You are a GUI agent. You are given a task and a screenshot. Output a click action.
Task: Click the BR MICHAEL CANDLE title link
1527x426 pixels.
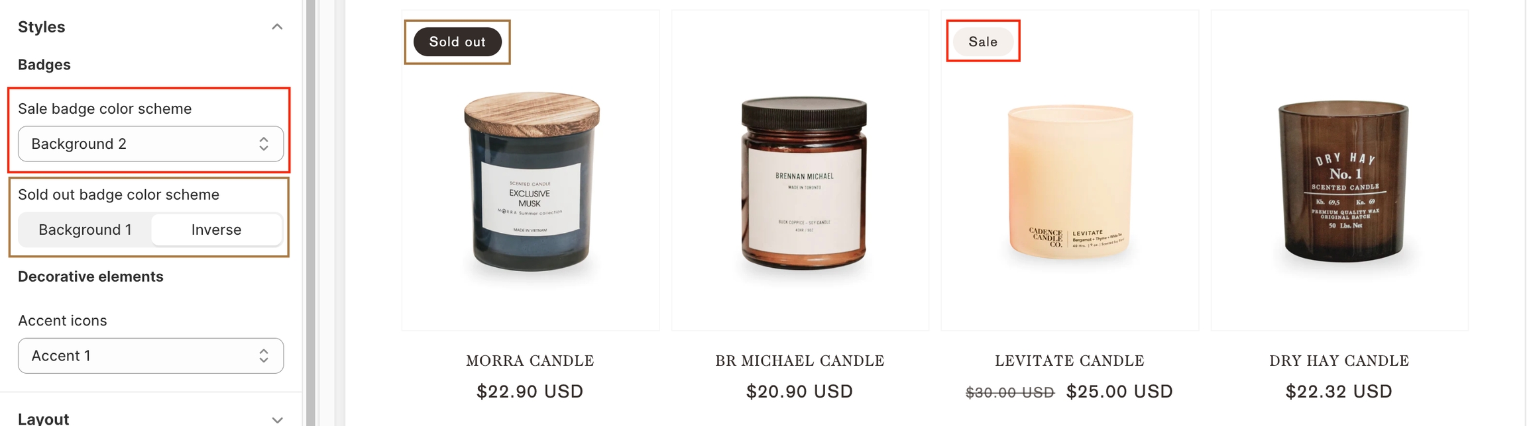coord(800,361)
